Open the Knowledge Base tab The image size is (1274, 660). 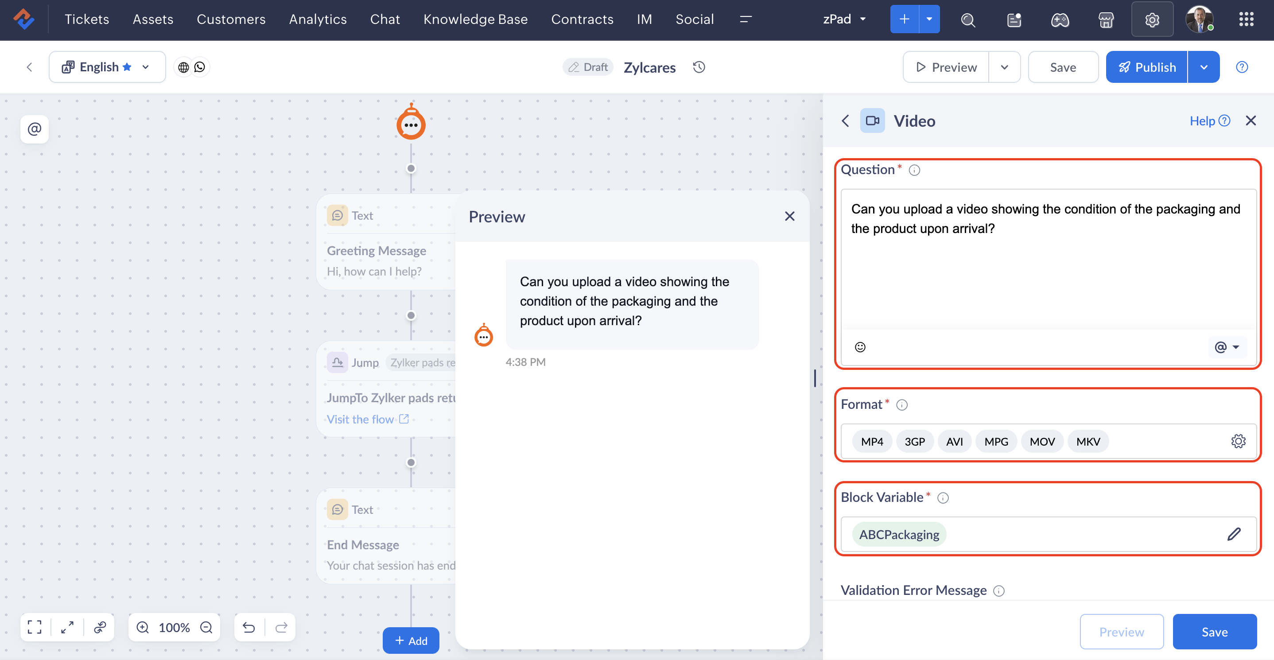pos(475,19)
